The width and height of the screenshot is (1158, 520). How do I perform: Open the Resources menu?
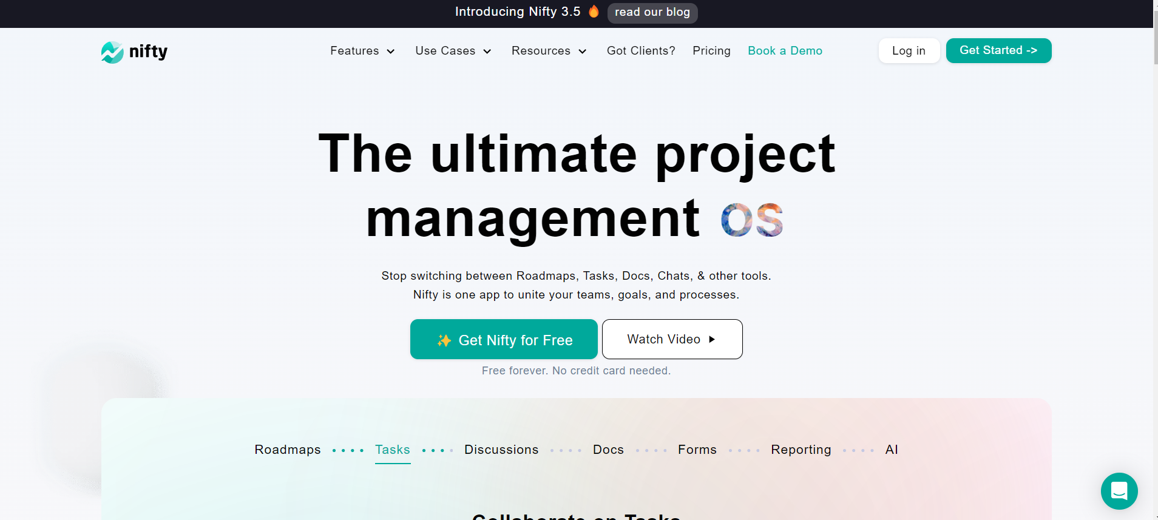pyautogui.click(x=549, y=51)
